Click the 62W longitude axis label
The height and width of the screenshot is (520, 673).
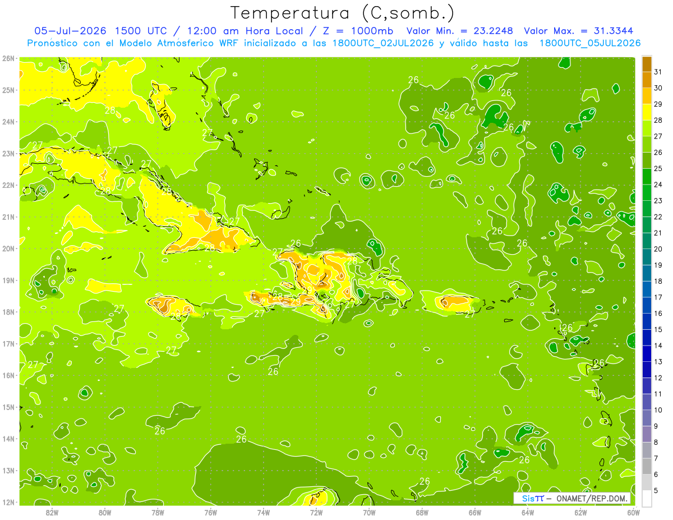[x=580, y=512]
